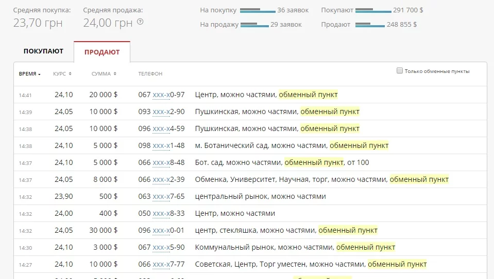Sort the table by СУММА column
The image size is (494, 279).
104,74
